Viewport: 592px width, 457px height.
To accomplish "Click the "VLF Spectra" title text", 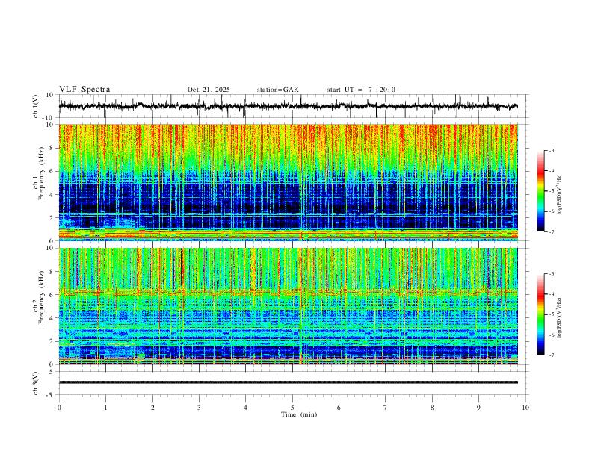I will click(84, 90).
